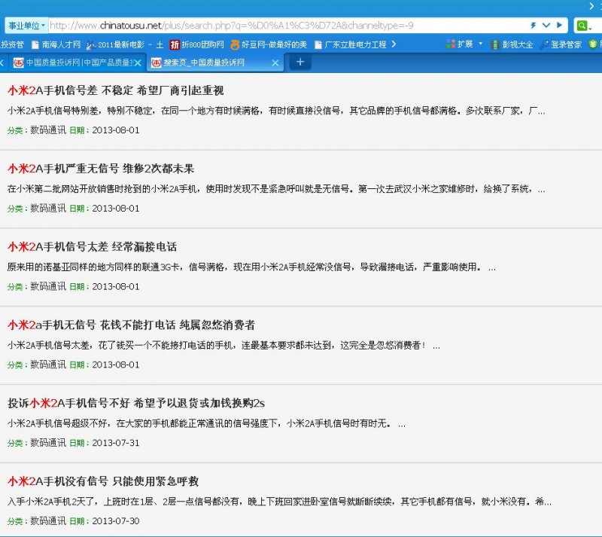Click the green search engine icon
Viewport: 602px width, 537px height.
click(582, 26)
